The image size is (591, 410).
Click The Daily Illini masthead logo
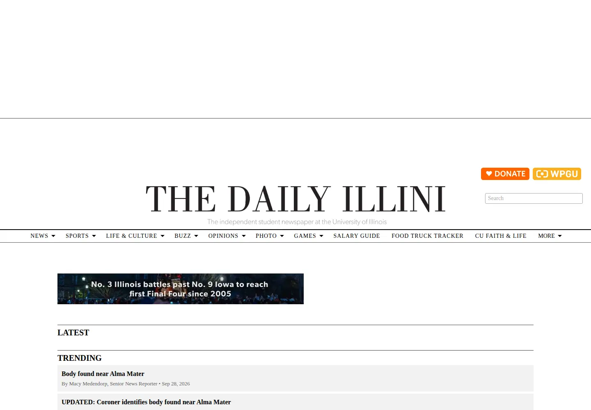tap(295, 199)
